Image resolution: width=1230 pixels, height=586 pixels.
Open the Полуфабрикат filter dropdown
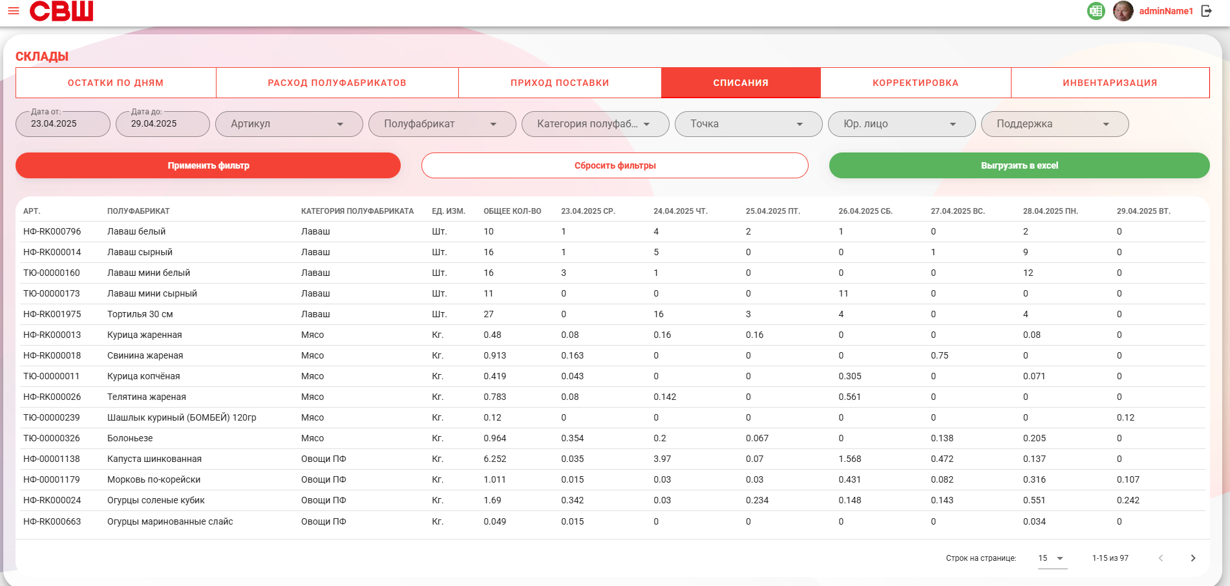tap(442, 124)
